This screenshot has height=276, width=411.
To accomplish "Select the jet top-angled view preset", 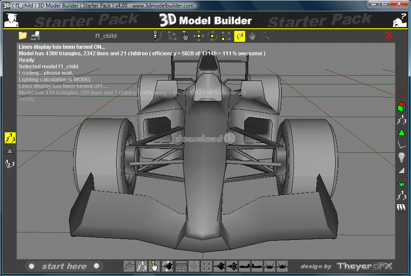I will 219,266.
